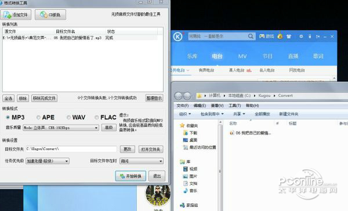Open the 音乐 music library
Image resolution: width=348 pixels, height=211 pixels.
pos(190,191)
